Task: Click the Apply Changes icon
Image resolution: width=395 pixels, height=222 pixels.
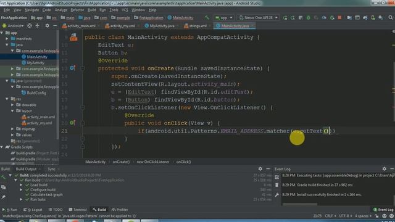Action: point(293,18)
